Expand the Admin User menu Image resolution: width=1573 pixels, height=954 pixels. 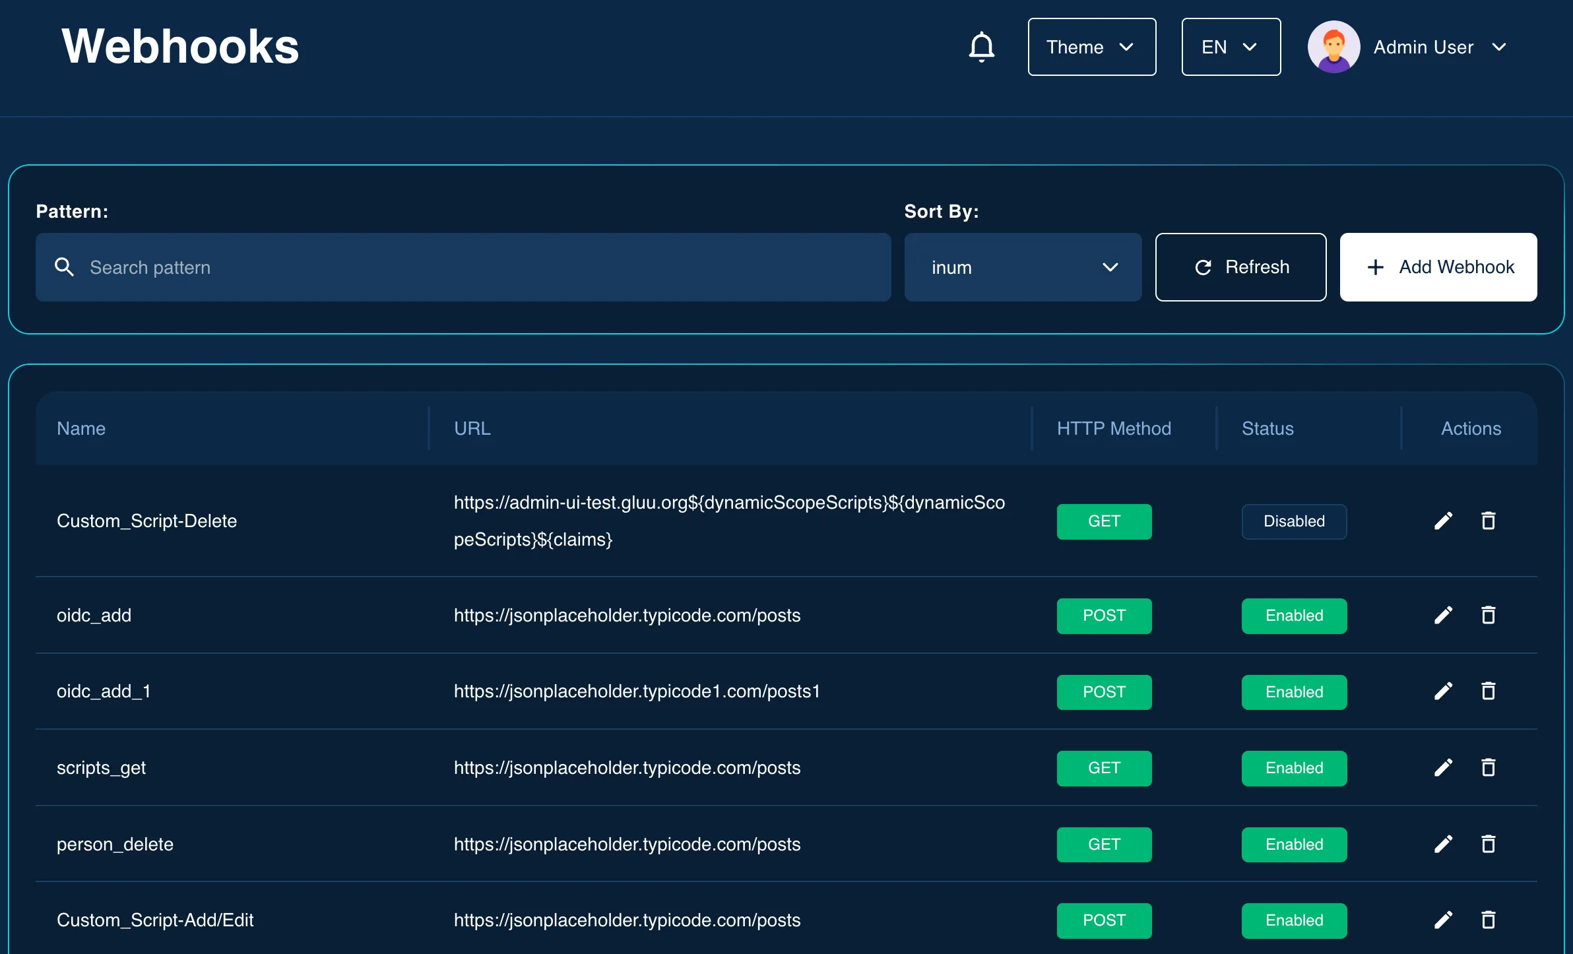click(1499, 48)
